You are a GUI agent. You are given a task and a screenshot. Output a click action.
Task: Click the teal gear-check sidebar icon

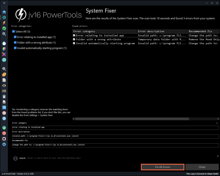4,18
